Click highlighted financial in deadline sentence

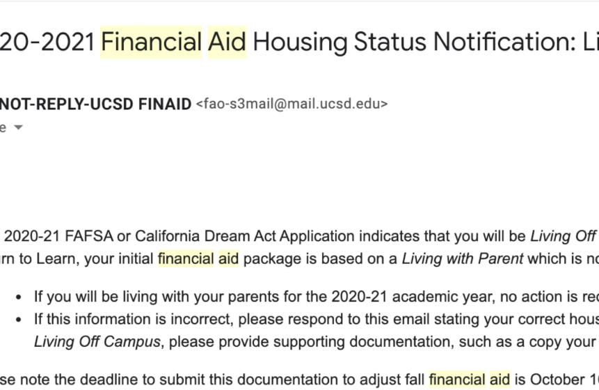(x=457, y=380)
